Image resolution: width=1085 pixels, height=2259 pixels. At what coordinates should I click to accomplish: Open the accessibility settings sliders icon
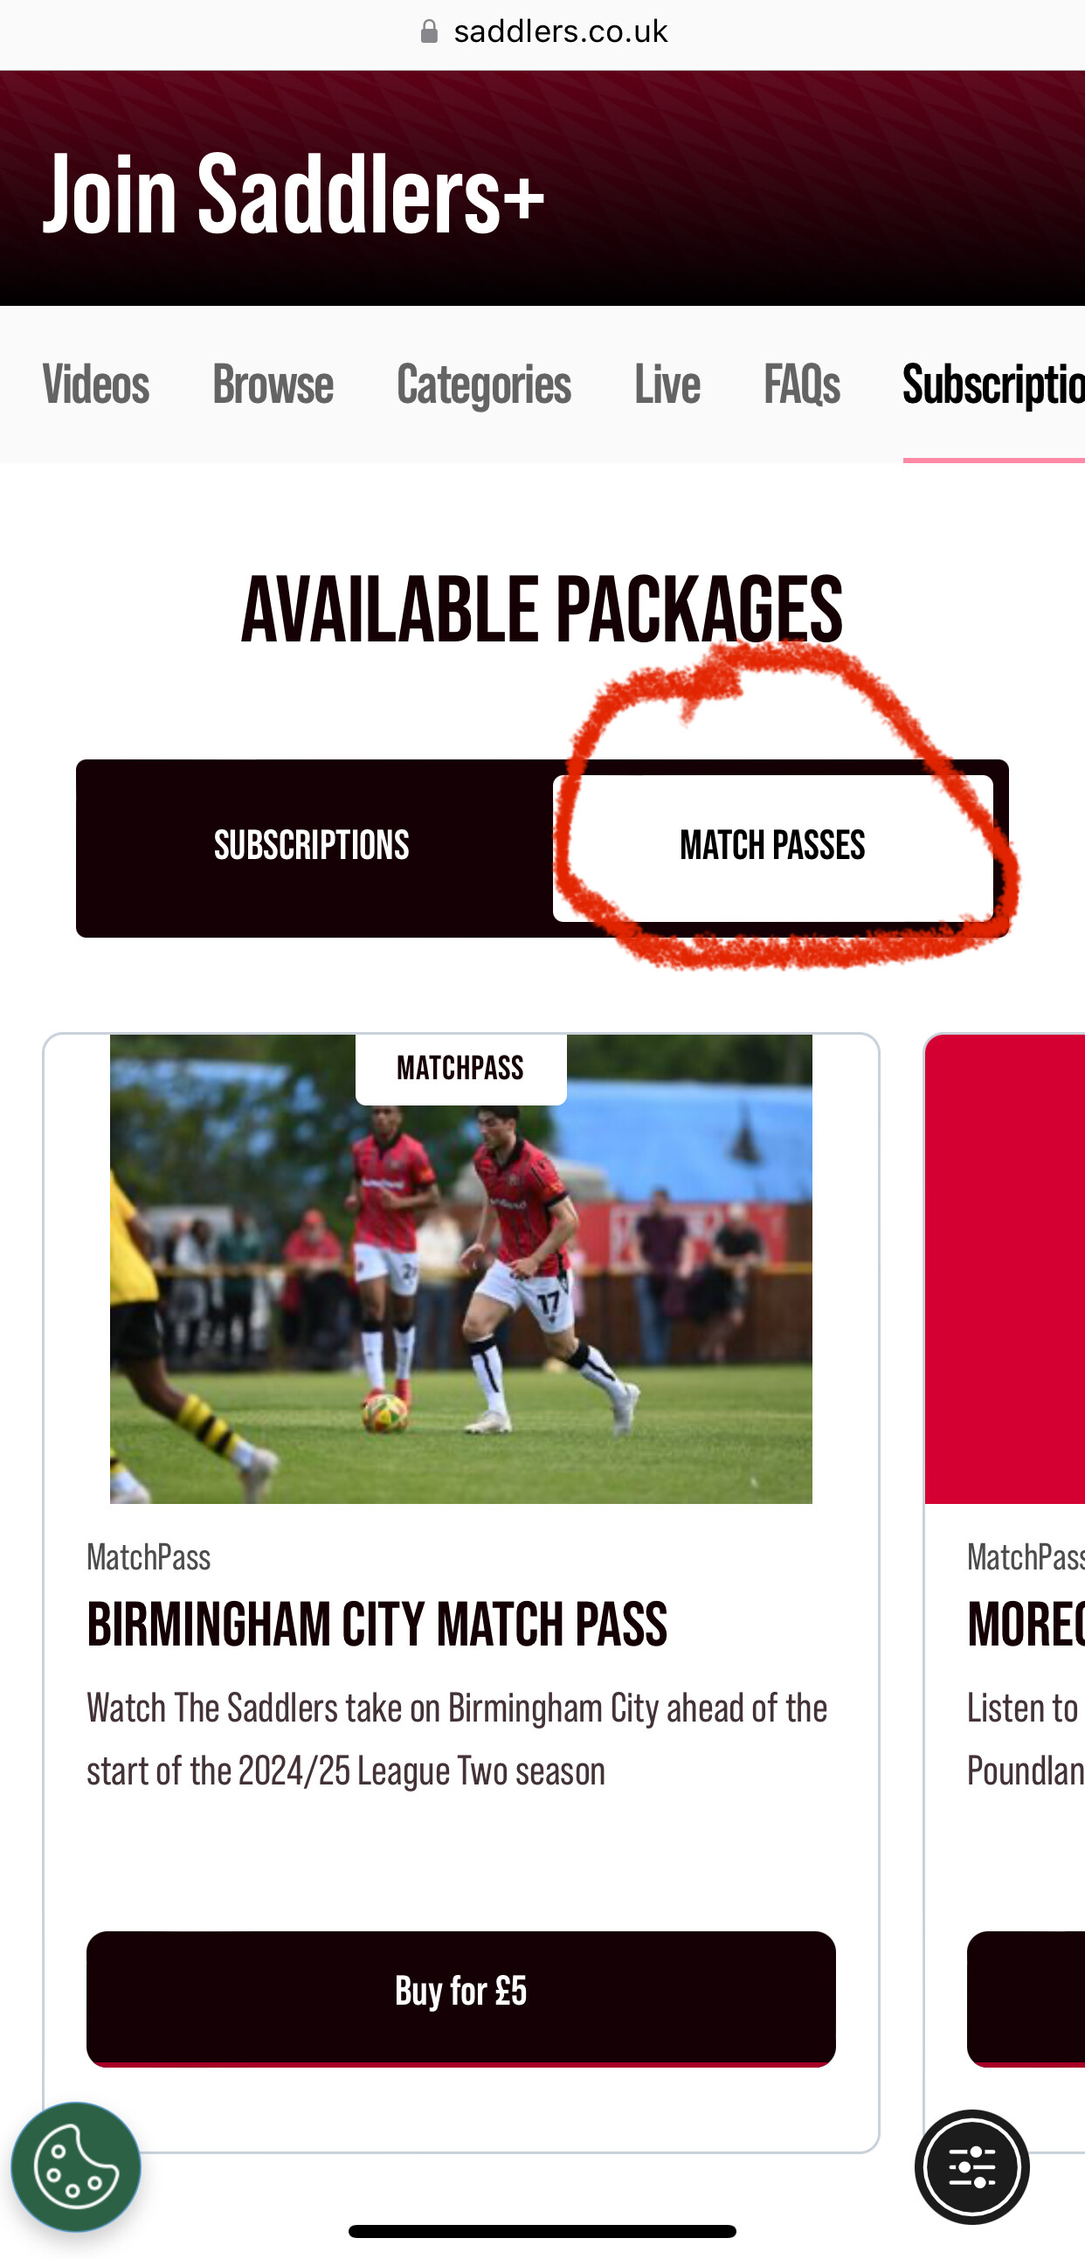(x=972, y=2167)
